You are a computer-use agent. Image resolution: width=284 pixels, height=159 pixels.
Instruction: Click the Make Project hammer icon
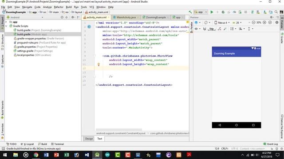190,12
